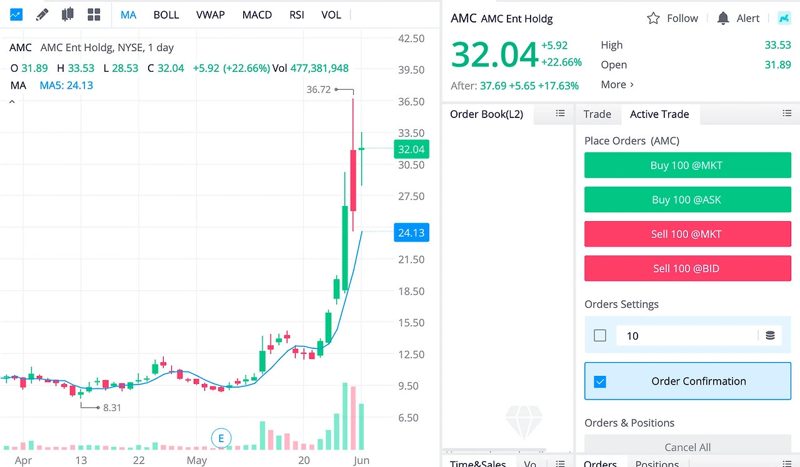Click the 42.50 price axis label

[x=411, y=39]
